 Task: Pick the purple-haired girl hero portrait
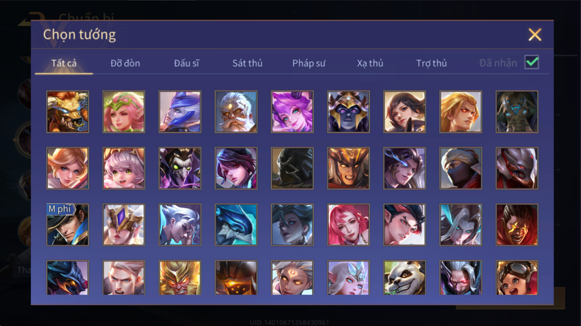[292, 112]
